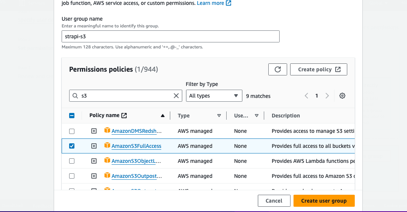Click 'Provides AWS Lambda functions' description text
Screen dimensions: 407x212
point(313,161)
